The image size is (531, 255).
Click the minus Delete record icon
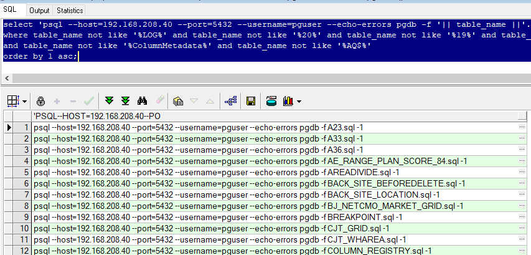click(x=73, y=101)
